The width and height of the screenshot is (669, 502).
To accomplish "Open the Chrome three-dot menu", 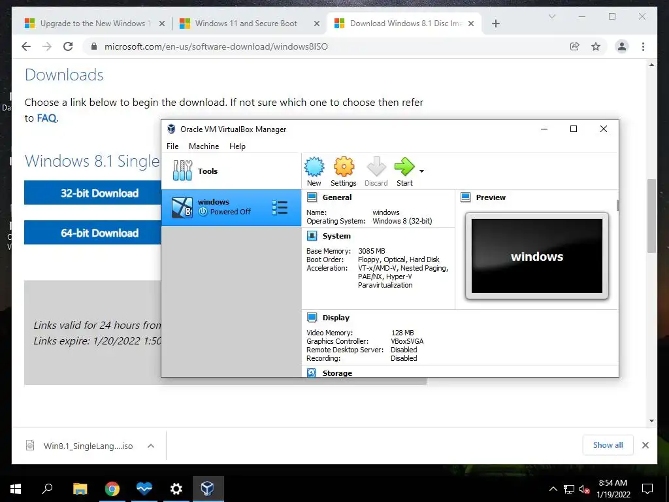I will point(643,46).
